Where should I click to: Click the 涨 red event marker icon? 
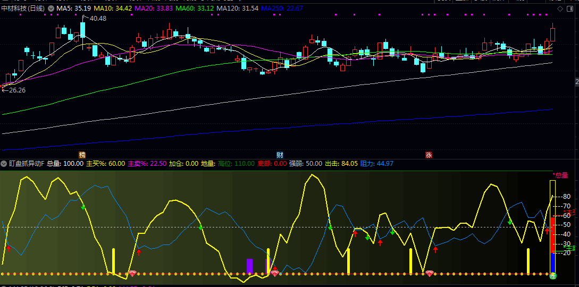pyautogui.click(x=429, y=155)
